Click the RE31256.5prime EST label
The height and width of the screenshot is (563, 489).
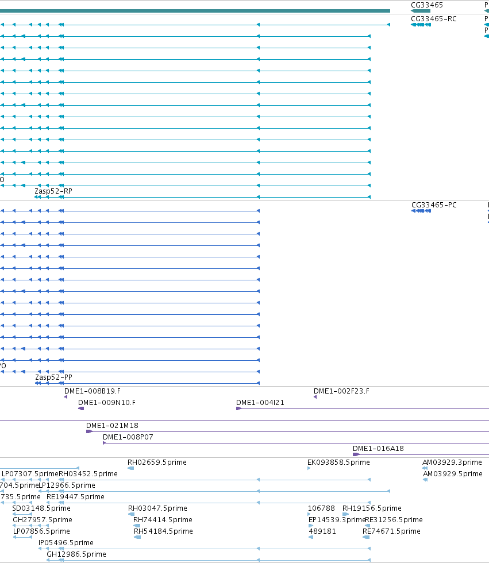click(394, 519)
